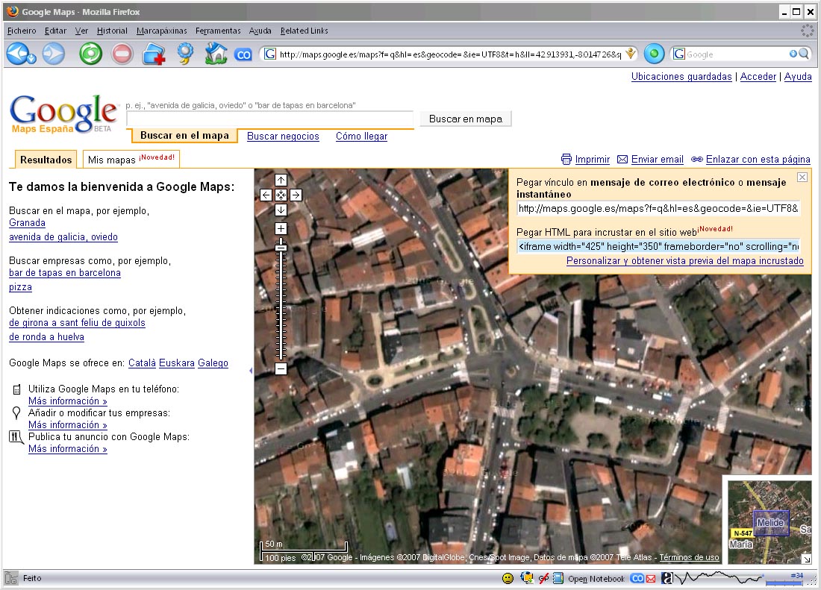Click the 'Granada' example link
Viewport: 821px width, 590px height.
[27, 223]
